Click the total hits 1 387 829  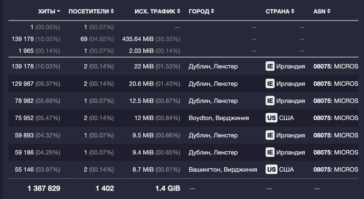pos(44,188)
